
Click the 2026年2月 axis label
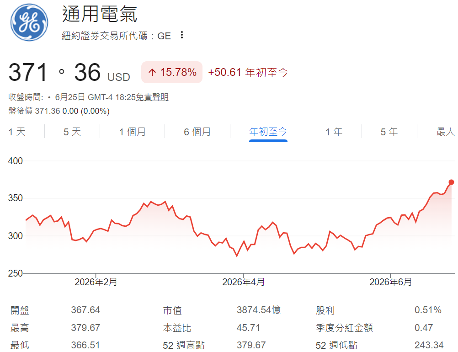96,282
